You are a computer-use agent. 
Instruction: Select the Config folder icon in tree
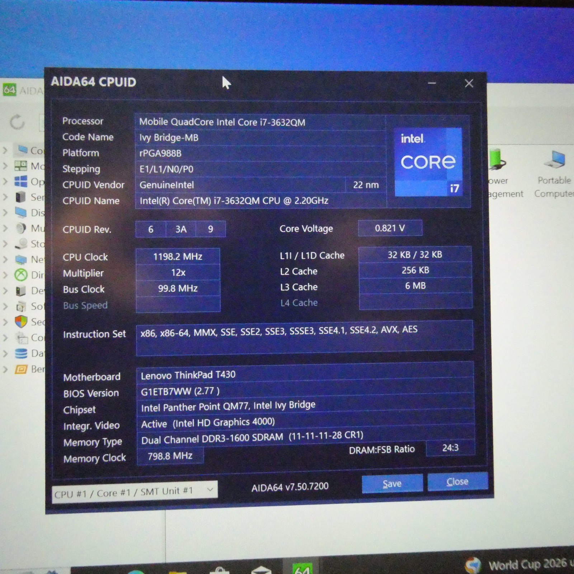[x=22, y=338]
